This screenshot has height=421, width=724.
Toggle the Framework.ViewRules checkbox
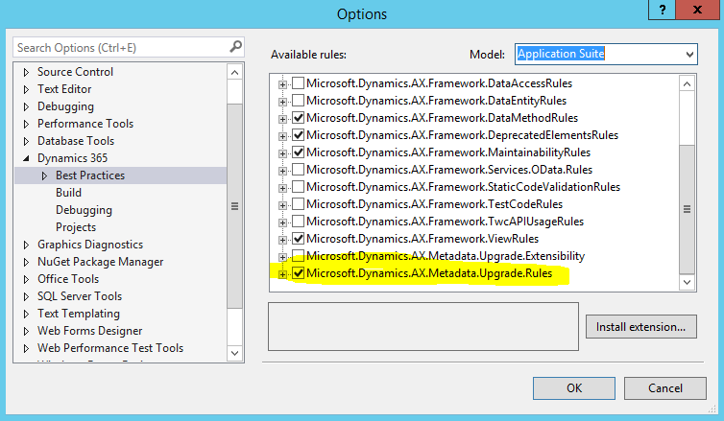coord(299,239)
